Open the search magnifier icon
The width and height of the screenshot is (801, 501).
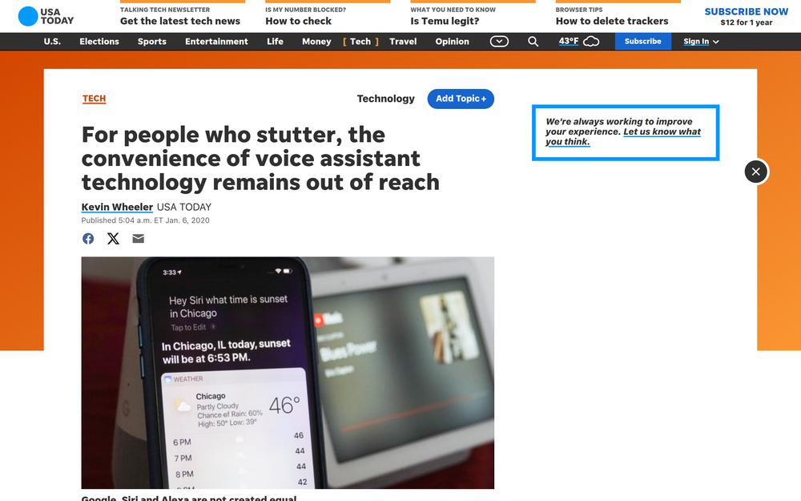point(533,42)
